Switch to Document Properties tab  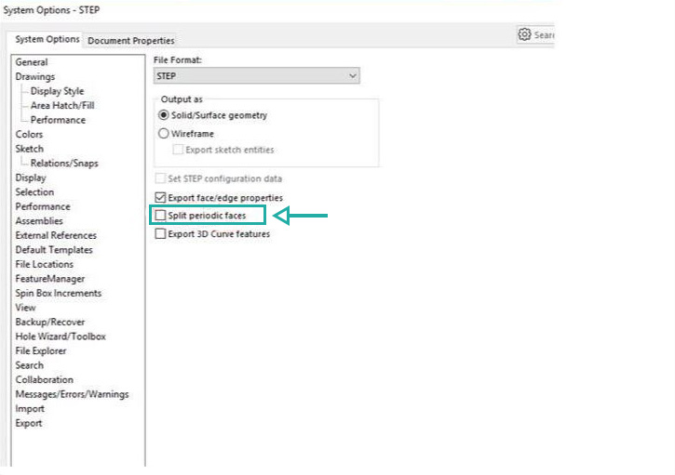[x=130, y=41]
